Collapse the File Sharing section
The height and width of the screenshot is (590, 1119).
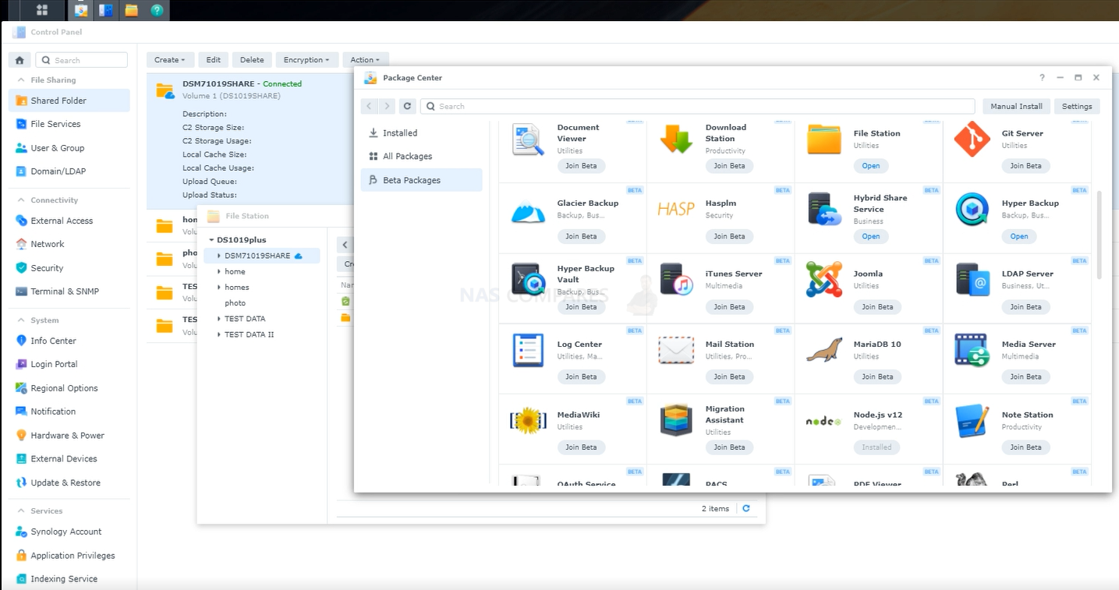[20, 79]
